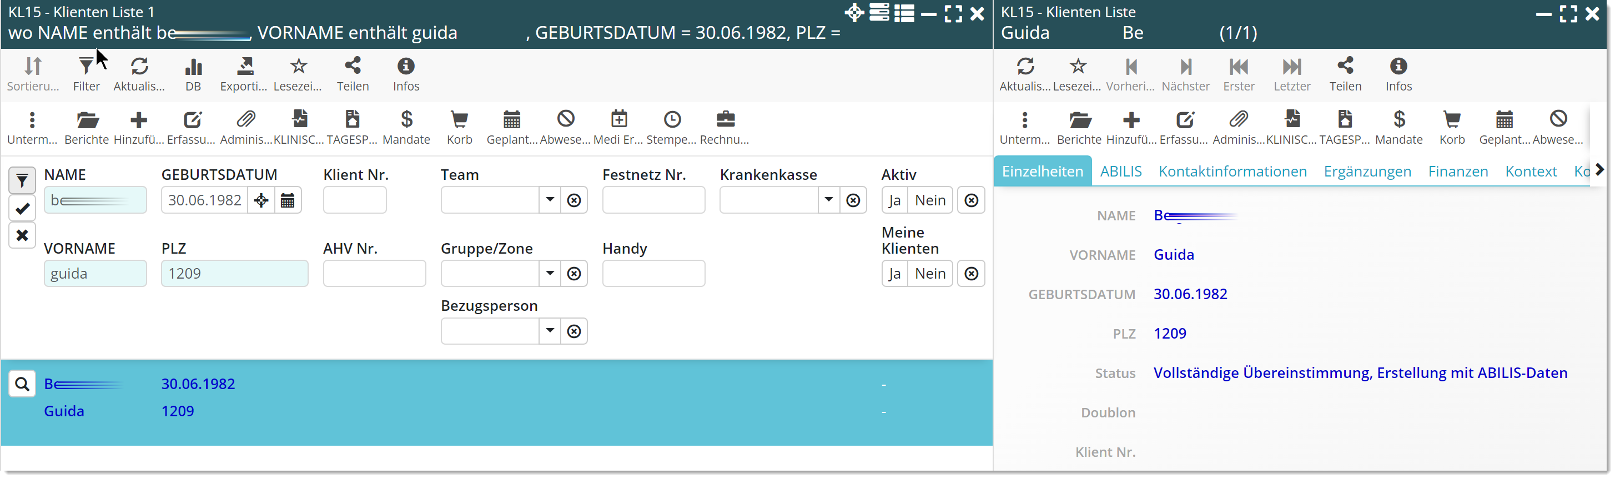1615x479 pixels.
Task: Expand the Krankenkasse dropdown
Action: click(828, 200)
